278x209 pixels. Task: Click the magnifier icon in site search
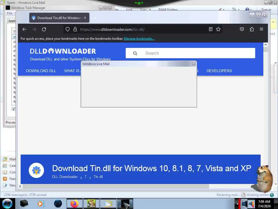pos(135,53)
